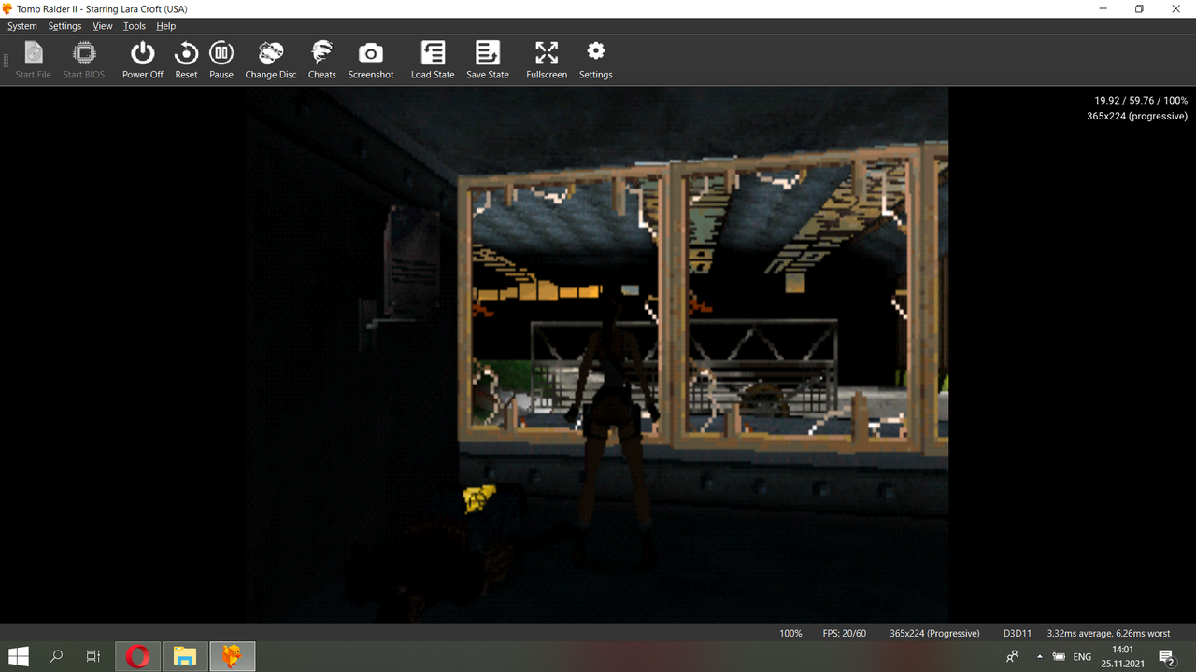Click the toolbar drag handle grip
The image size is (1196, 672).
click(7, 61)
